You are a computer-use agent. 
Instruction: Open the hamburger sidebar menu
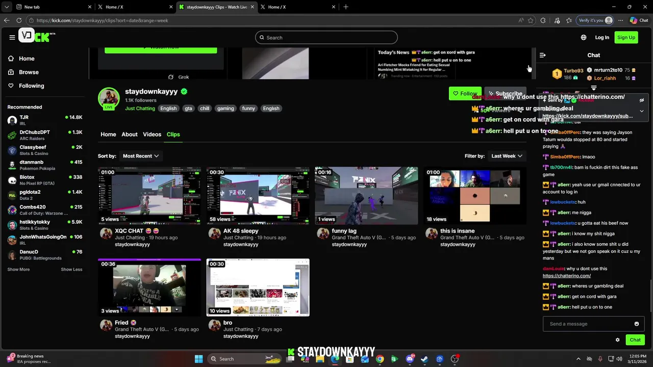[12, 37]
